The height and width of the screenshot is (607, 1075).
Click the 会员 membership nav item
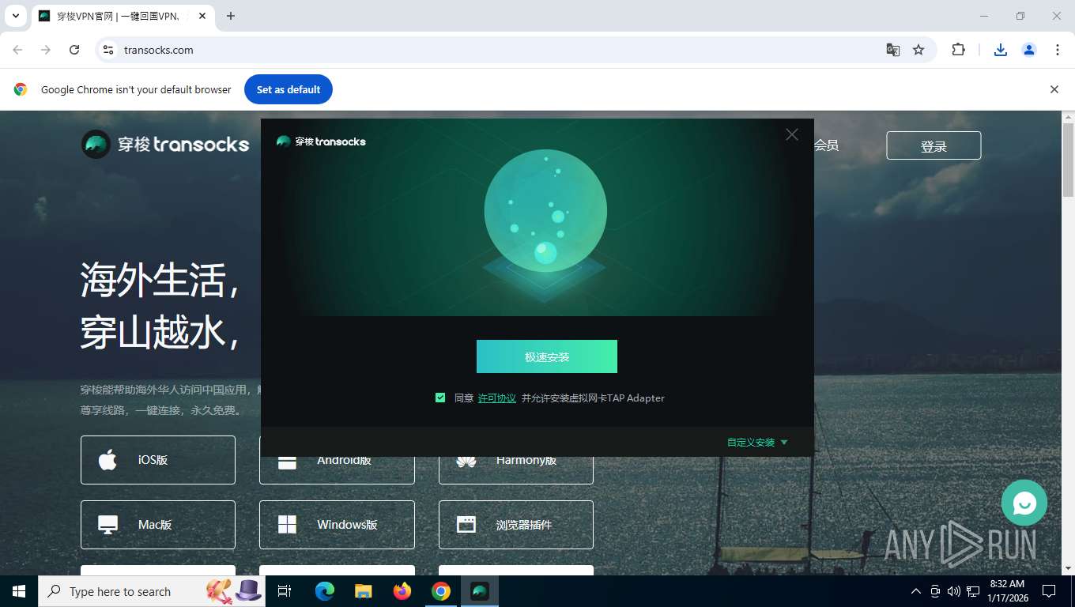point(826,145)
